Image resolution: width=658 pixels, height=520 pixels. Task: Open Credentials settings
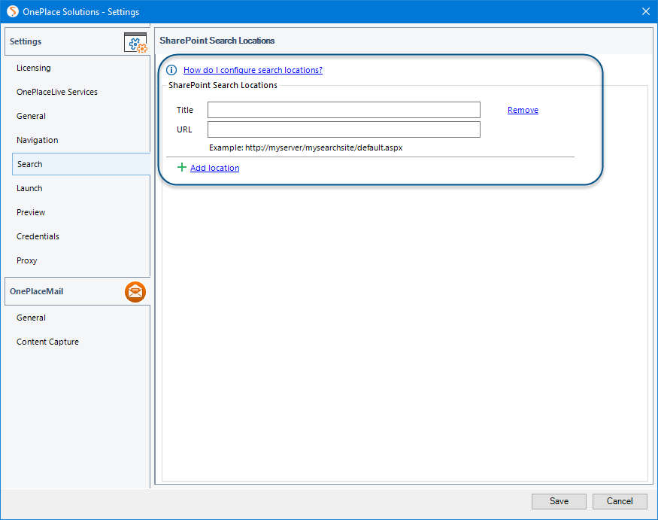coord(38,236)
